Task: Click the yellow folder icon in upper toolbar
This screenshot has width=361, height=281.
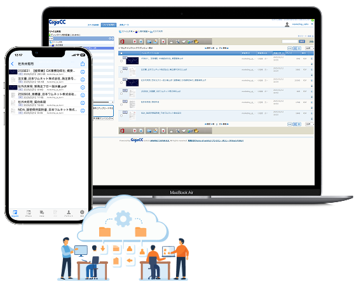Action: click(x=196, y=42)
